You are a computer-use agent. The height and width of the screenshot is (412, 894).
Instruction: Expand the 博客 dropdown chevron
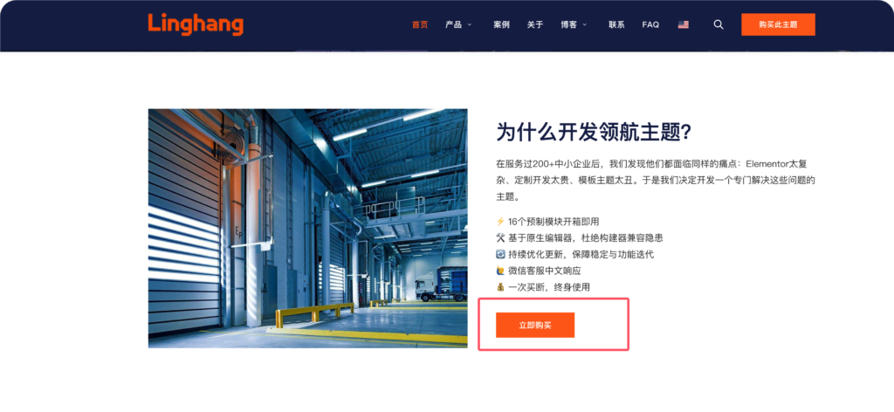coord(585,25)
